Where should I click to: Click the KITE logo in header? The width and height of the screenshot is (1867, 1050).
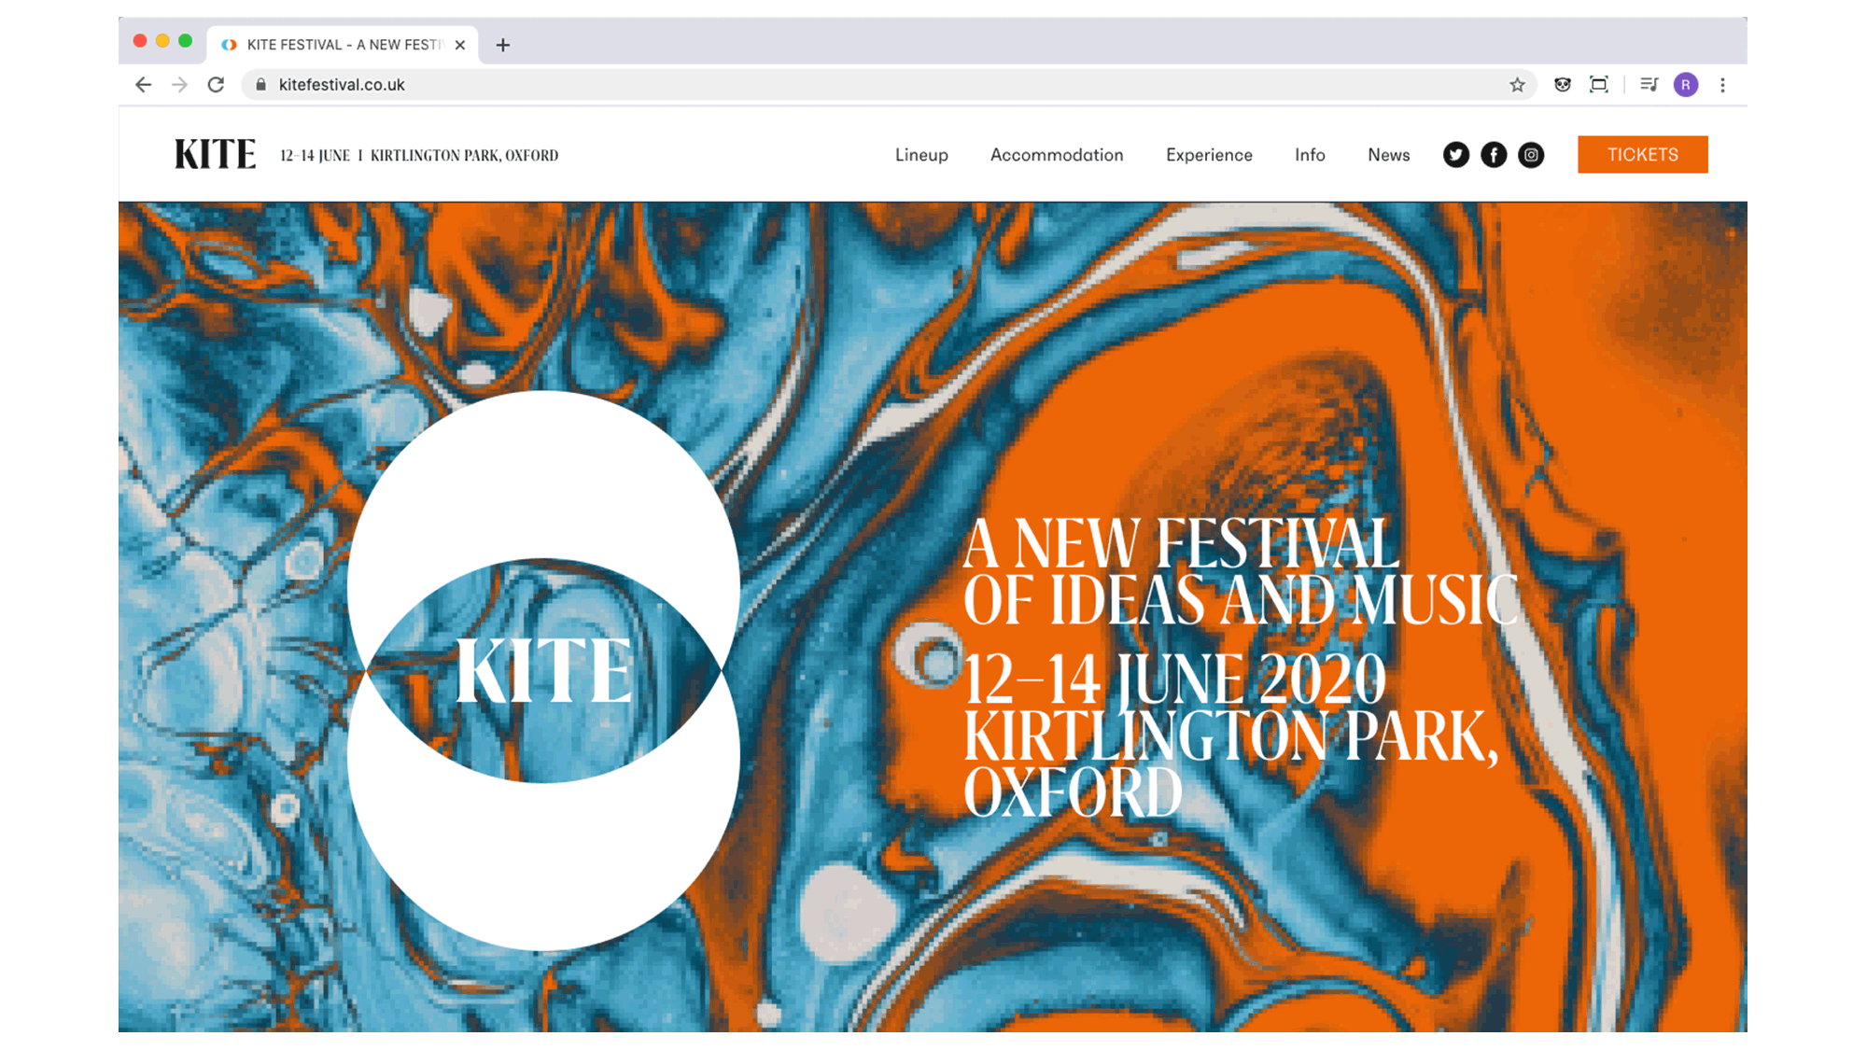point(215,155)
